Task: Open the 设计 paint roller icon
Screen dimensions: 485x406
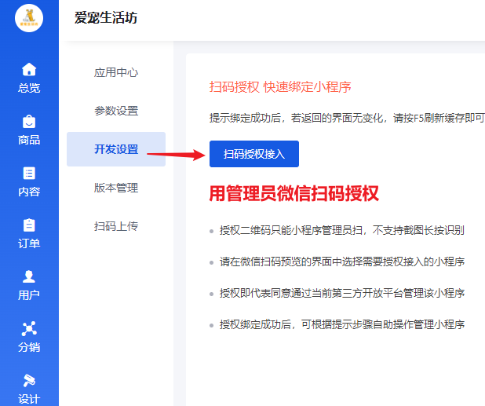Action: 29,380
